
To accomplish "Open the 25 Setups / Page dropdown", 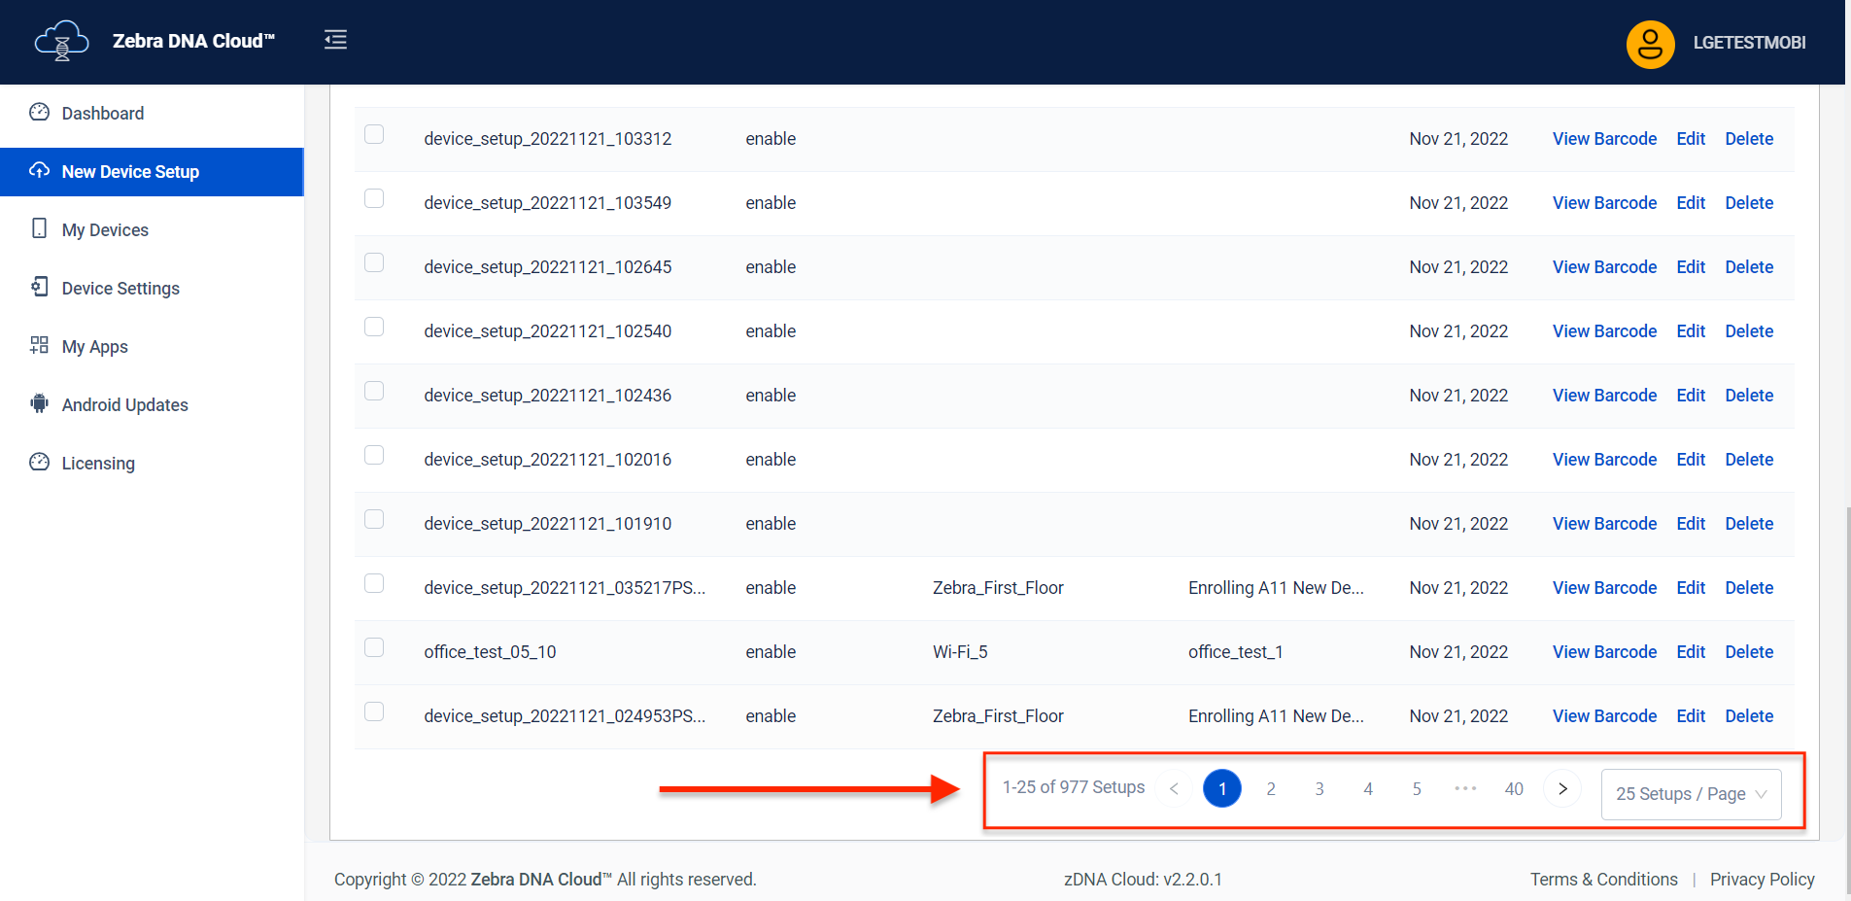I will [x=1691, y=794].
